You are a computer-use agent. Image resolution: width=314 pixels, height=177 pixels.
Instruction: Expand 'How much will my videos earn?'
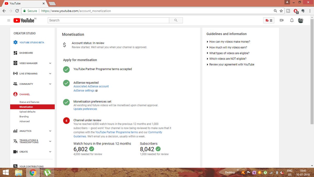[x=227, y=48]
